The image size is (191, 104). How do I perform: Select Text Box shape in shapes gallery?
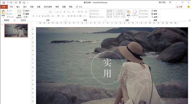tap(108, 11)
